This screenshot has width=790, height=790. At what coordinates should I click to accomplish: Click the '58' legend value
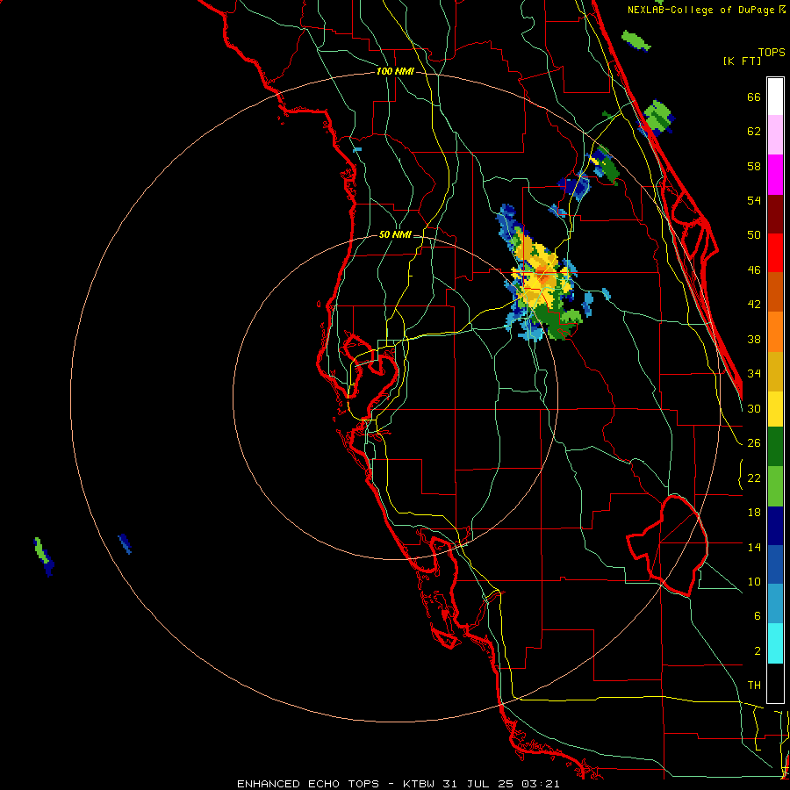point(754,166)
